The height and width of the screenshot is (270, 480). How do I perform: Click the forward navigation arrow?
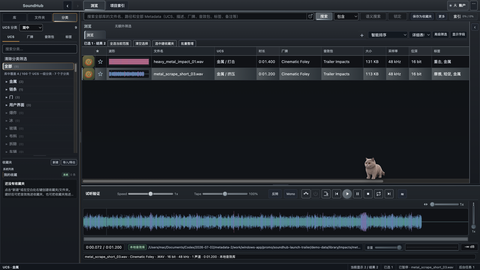click(x=77, y=6)
